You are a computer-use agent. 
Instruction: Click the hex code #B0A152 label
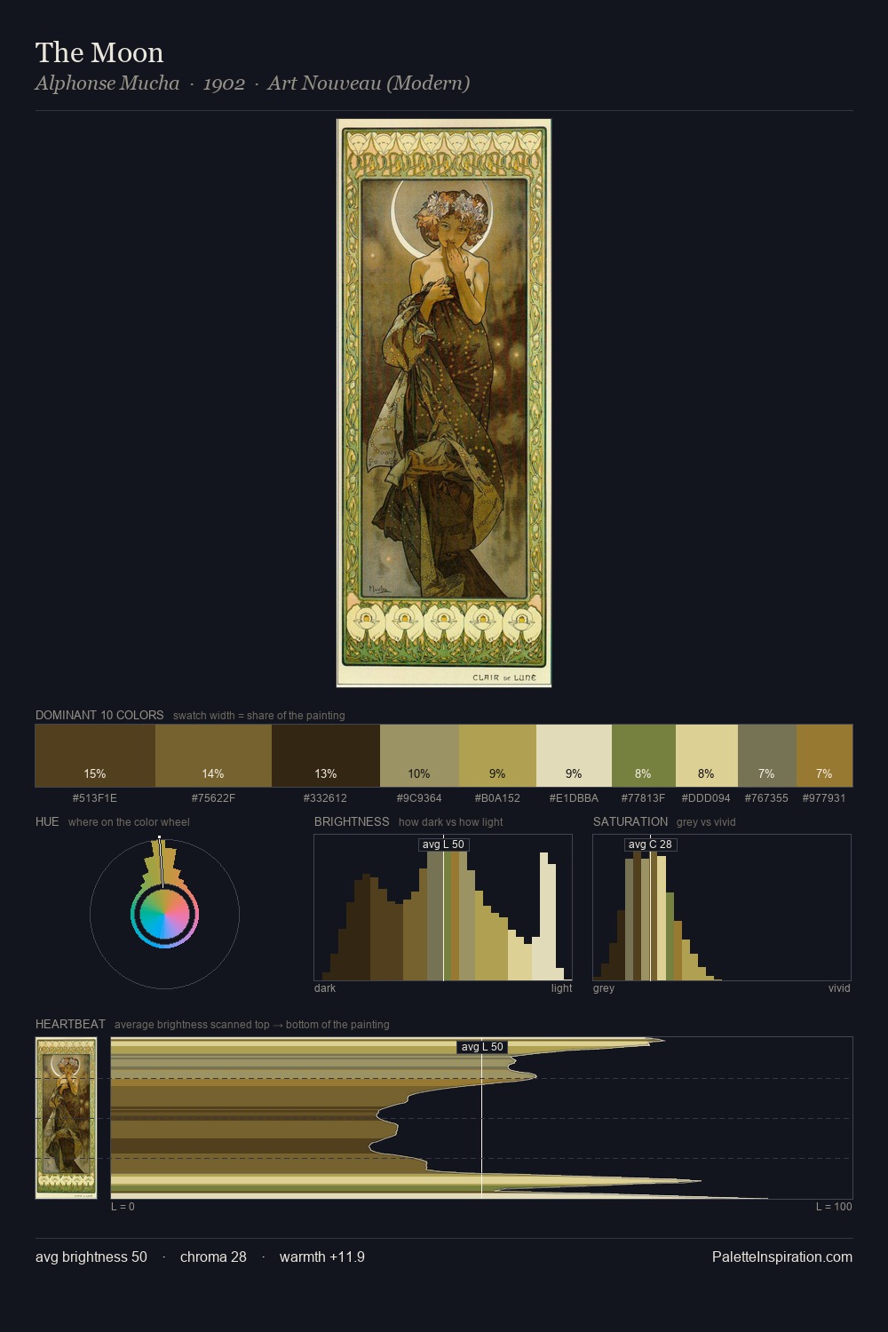point(497,798)
